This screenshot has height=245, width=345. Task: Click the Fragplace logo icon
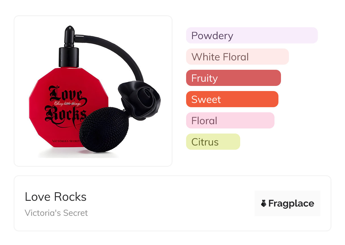(264, 203)
